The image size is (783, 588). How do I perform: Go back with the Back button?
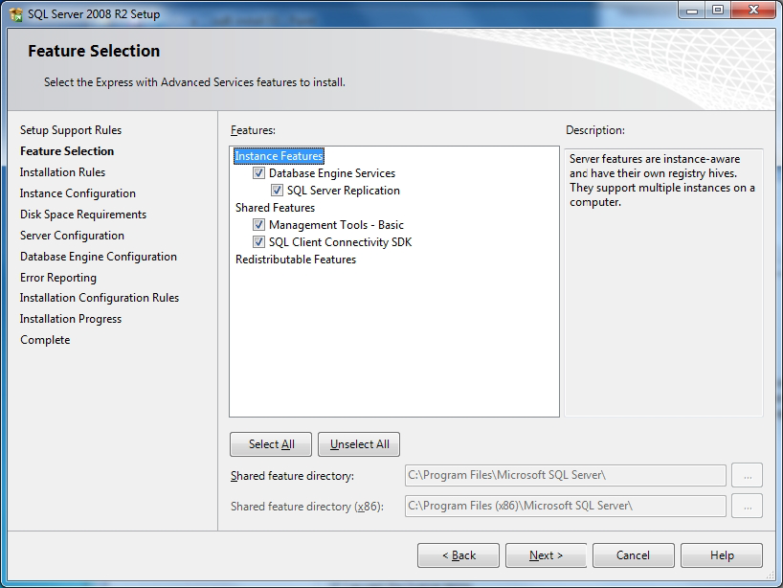tap(459, 555)
